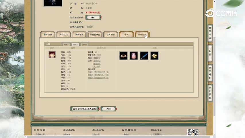Image resolution: width=245 pixels, height=138 pixels.
Task: Click the login to 百鸟朝凤 server purchase button
Action: [85, 109]
